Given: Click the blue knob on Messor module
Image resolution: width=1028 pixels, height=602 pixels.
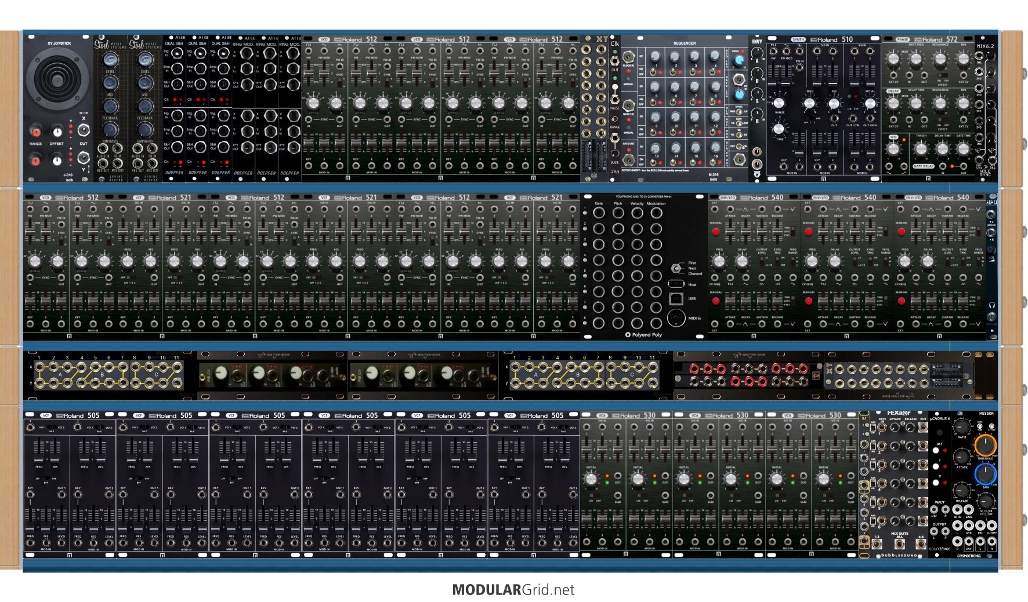Looking at the screenshot, I should tap(985, 474).
